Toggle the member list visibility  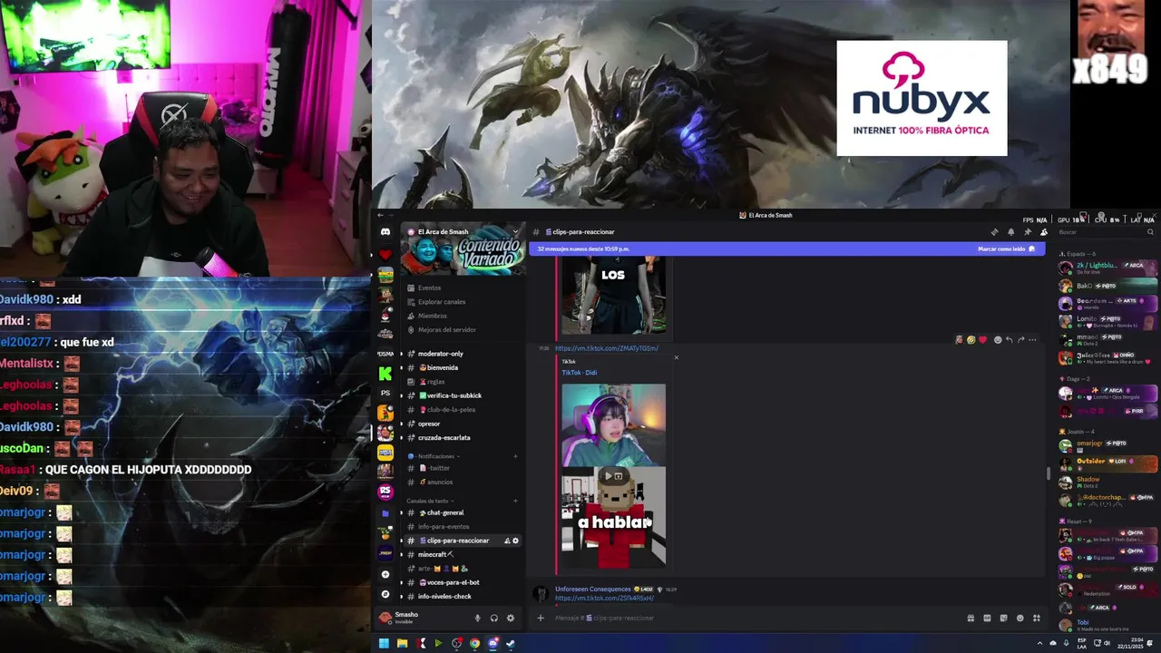(1043, 232)
